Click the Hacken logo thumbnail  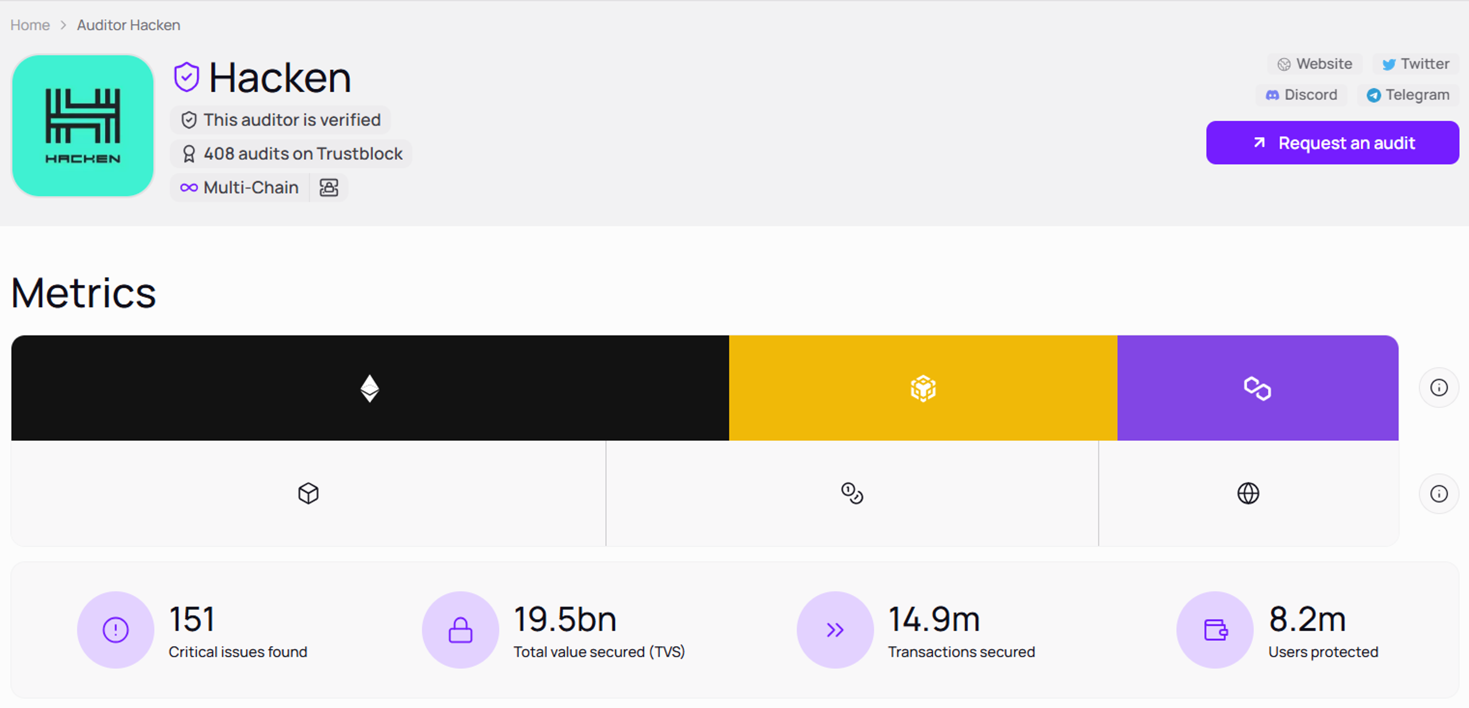pos(83,126)
